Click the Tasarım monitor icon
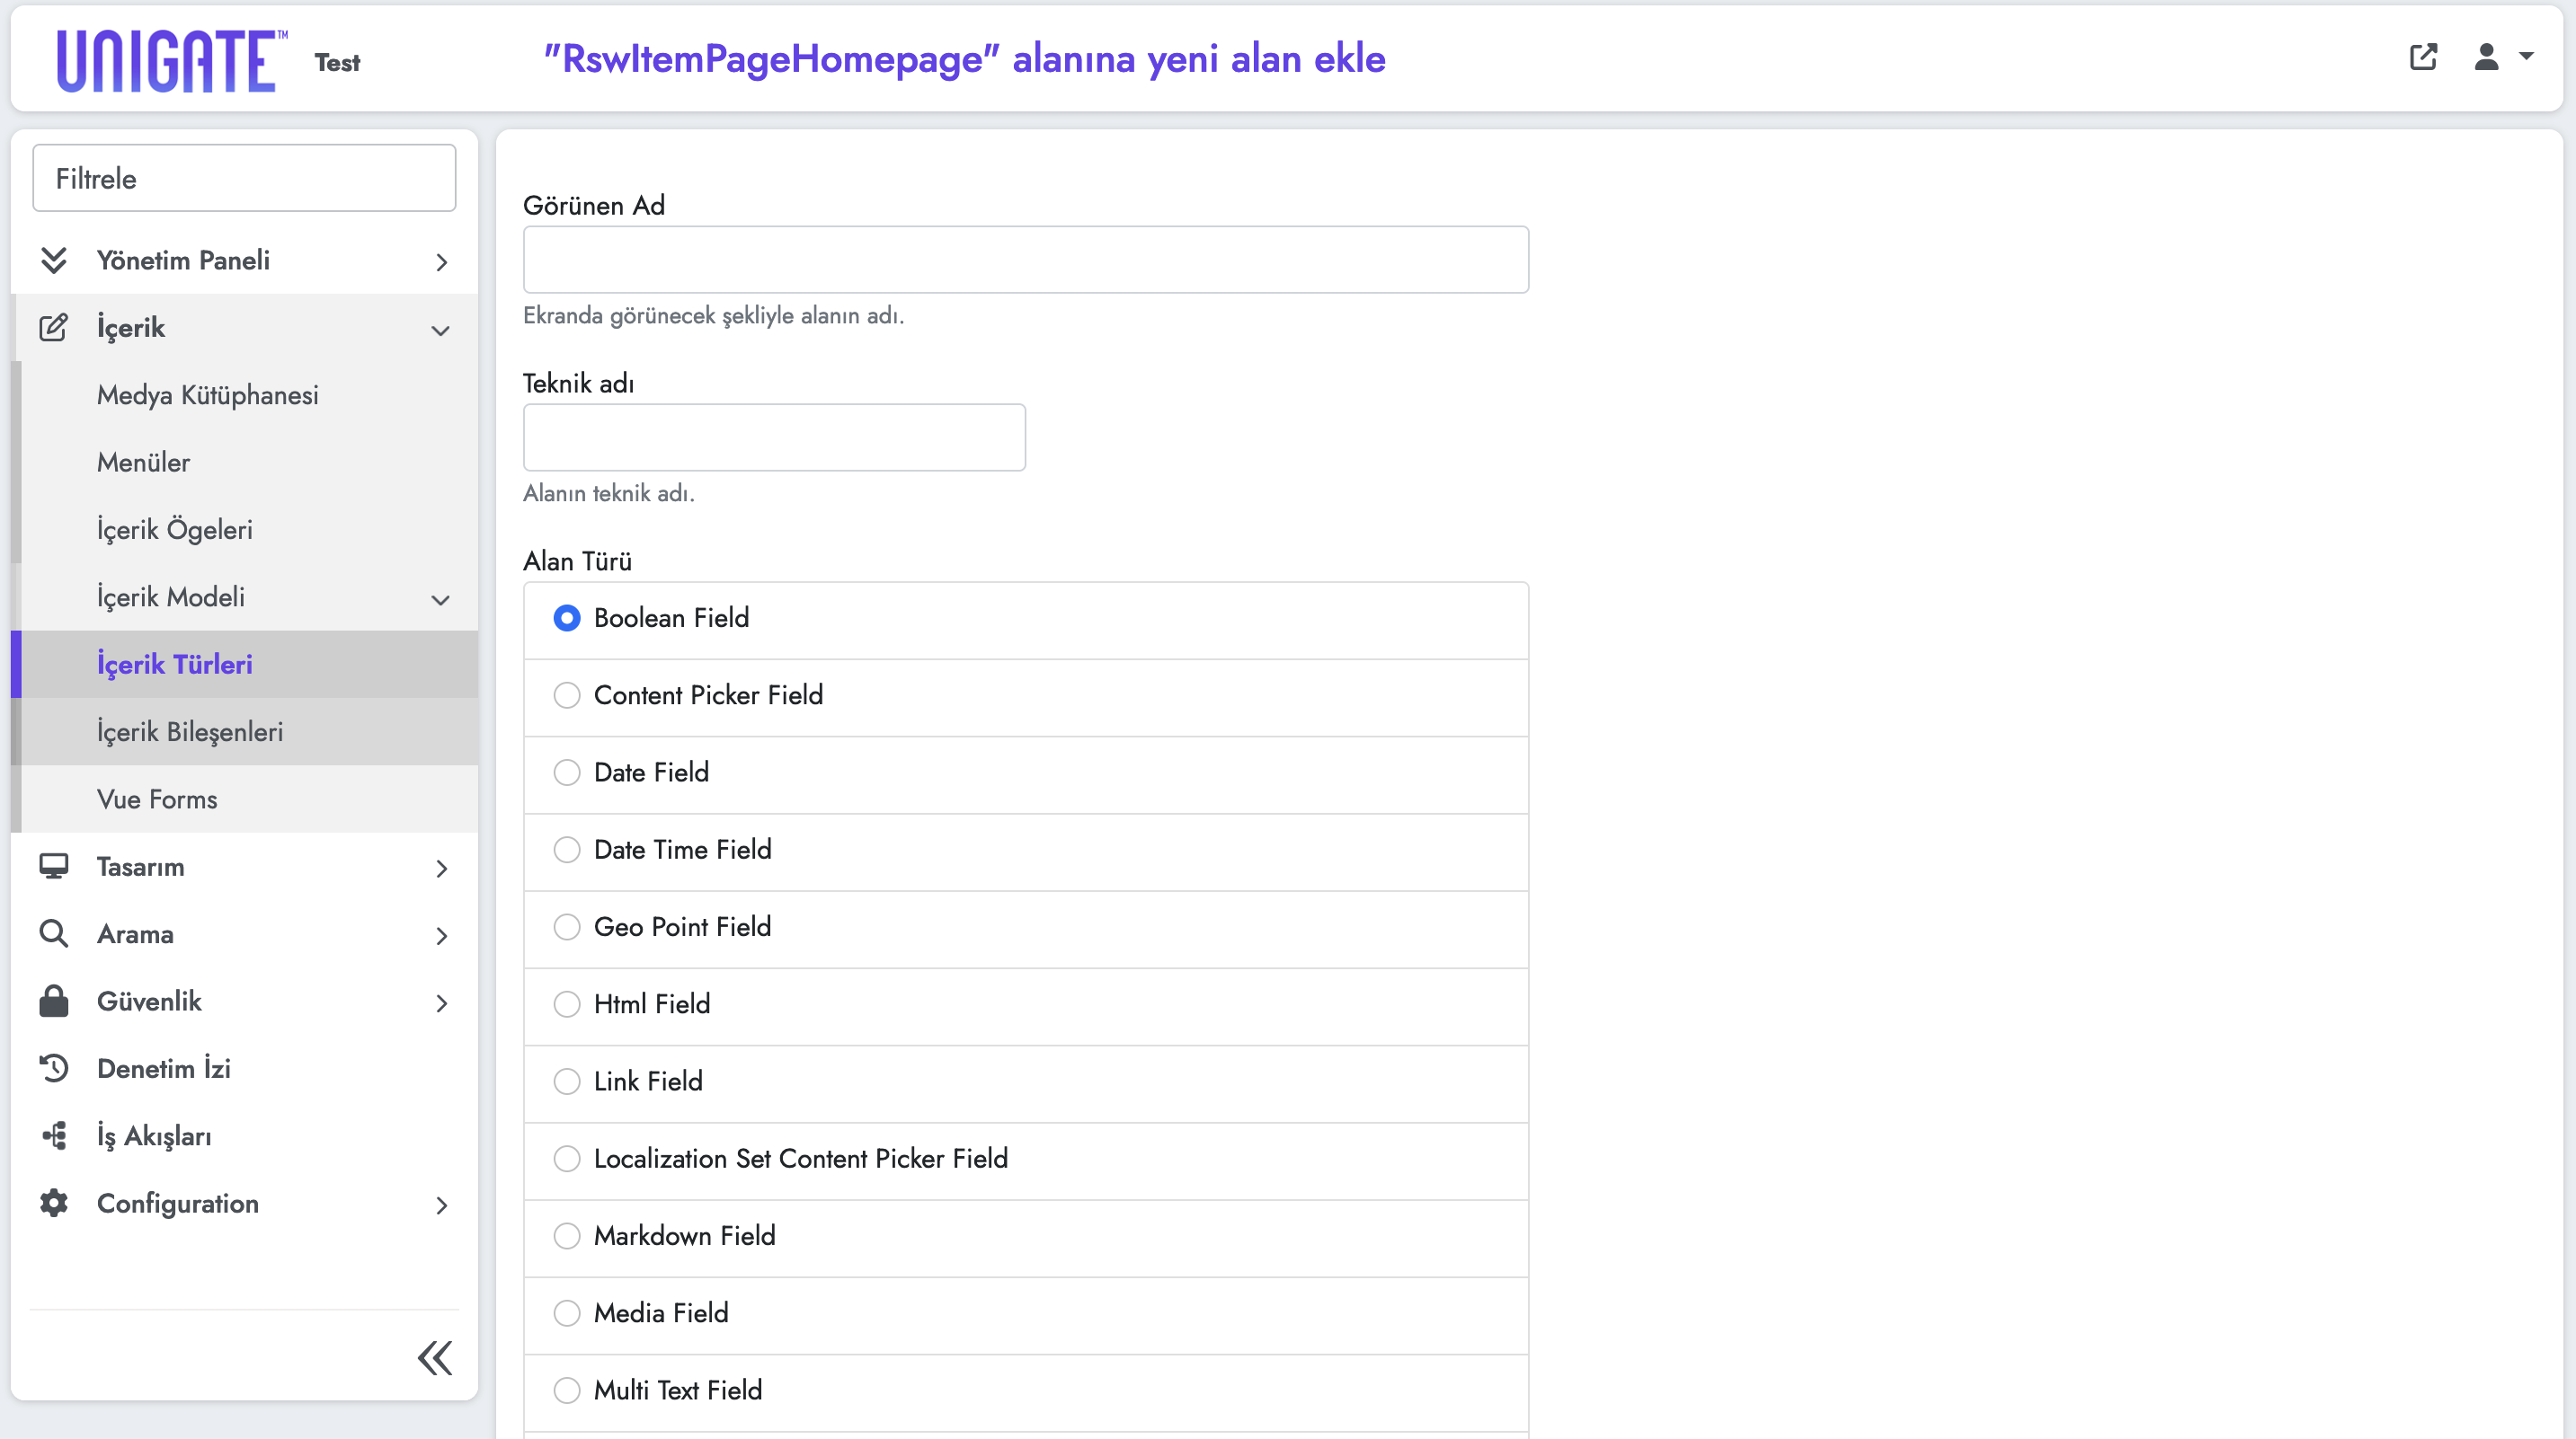The image size is (2576, 1439). tap(54, 867)
